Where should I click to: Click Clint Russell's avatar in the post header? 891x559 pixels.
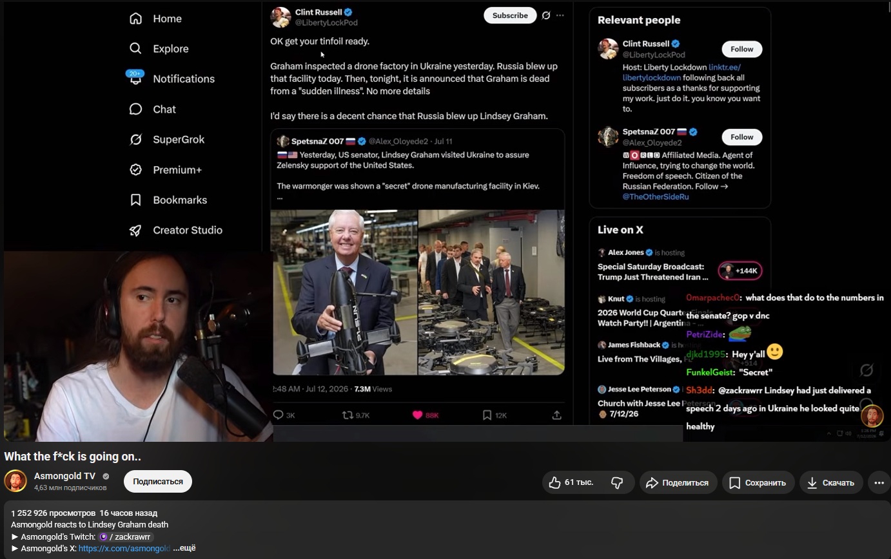click(280, 17)
